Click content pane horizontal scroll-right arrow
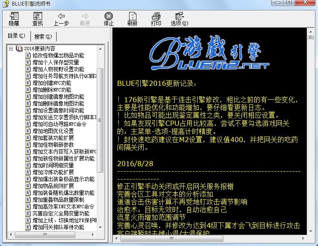 click(x=303, y=238)
